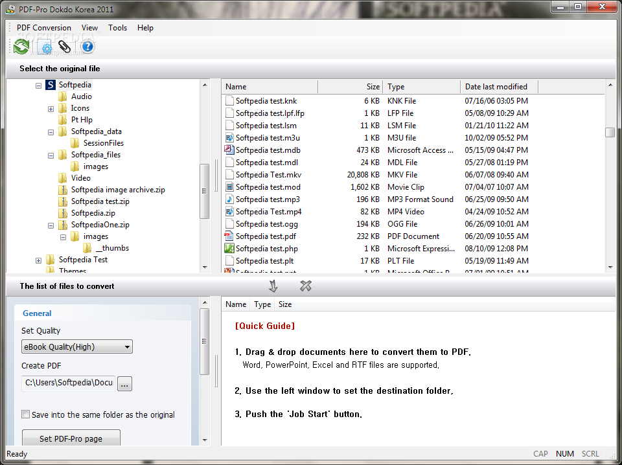Click the Set PDF-Pro page button
Viewport: 622px width, 465px height.
click(71, 438)
